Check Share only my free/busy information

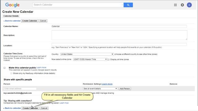click(11, 73)
